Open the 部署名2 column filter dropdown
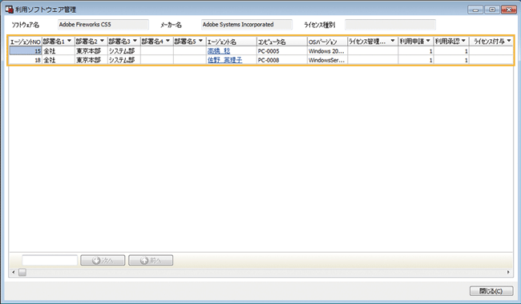The image size is (521, 304). coord(102,41)
